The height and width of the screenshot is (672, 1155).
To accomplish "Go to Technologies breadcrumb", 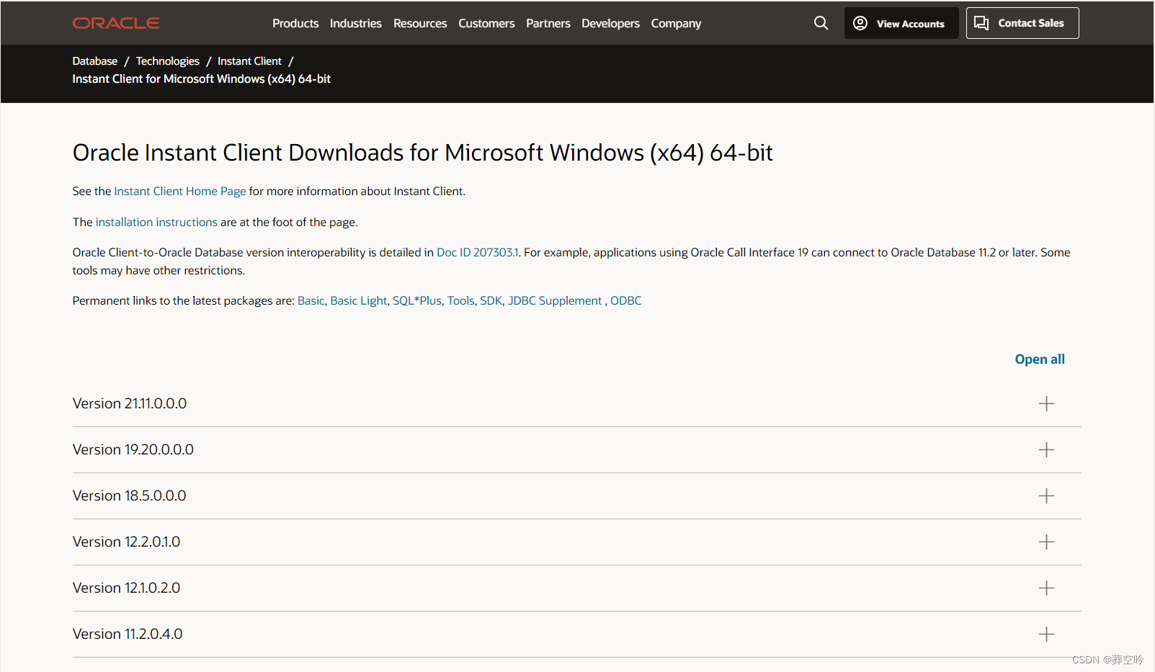I will click(x=168, y=61).
